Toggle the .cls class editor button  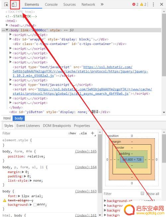pyautogui.click(x=83, y=133)
